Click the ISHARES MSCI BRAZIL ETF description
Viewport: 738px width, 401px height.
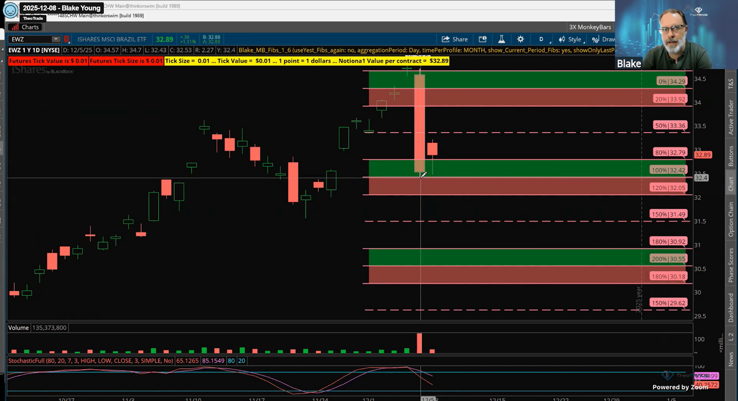[112, 40]
